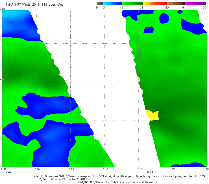Click the '-50' latitude axis label
The image size is (209, 184).
3,80
